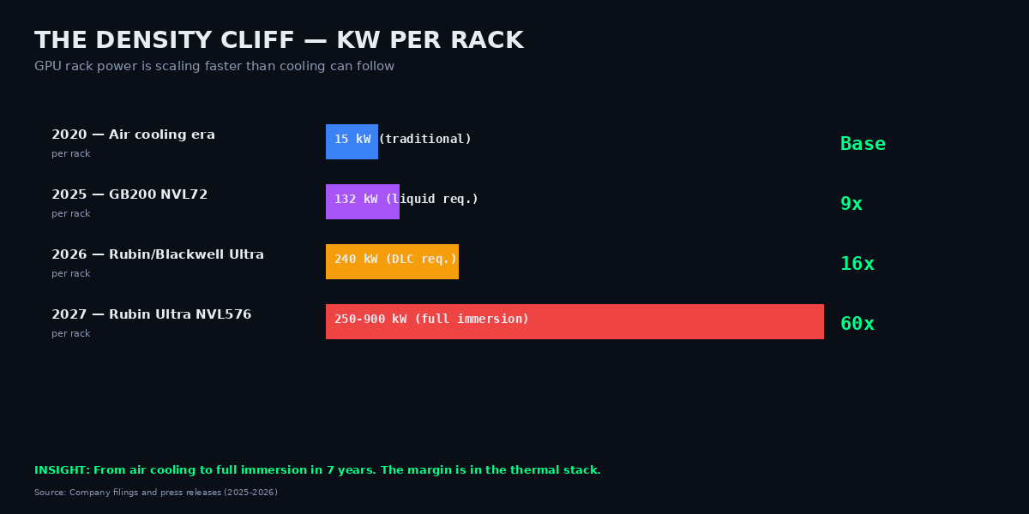
Task: Open the "Source: Company filings" footnote
Action: pyautogui.click(x=156, y=493)
